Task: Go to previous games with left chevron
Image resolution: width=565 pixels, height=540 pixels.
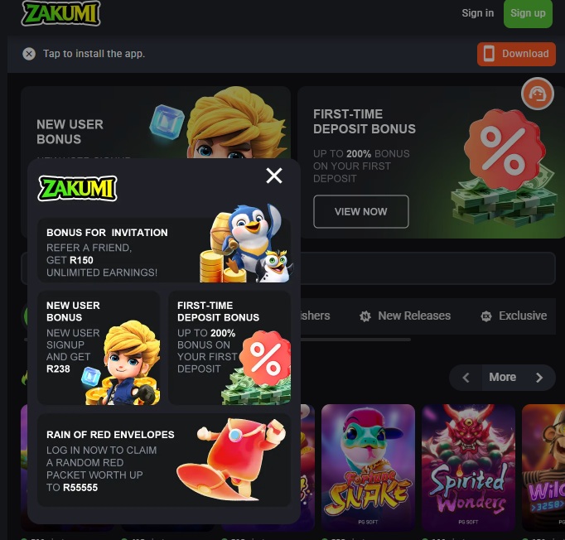Action: click(466, 378)
